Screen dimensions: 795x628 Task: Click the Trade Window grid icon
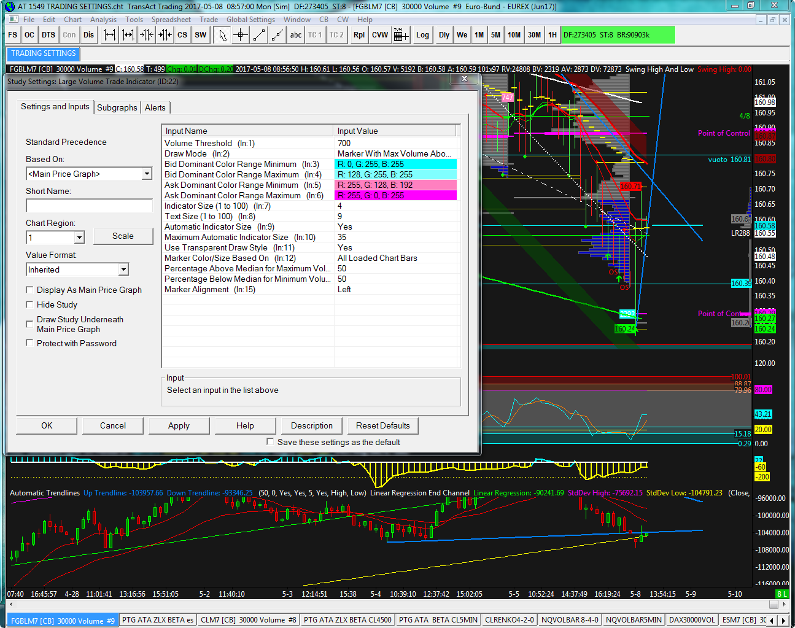(401, 35)
